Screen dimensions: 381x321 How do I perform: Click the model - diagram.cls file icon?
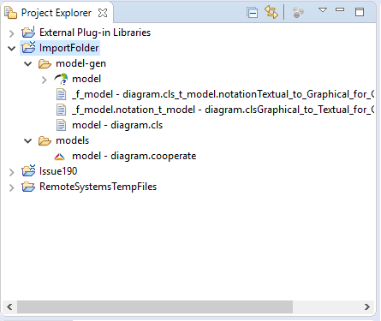pos(61,125)
